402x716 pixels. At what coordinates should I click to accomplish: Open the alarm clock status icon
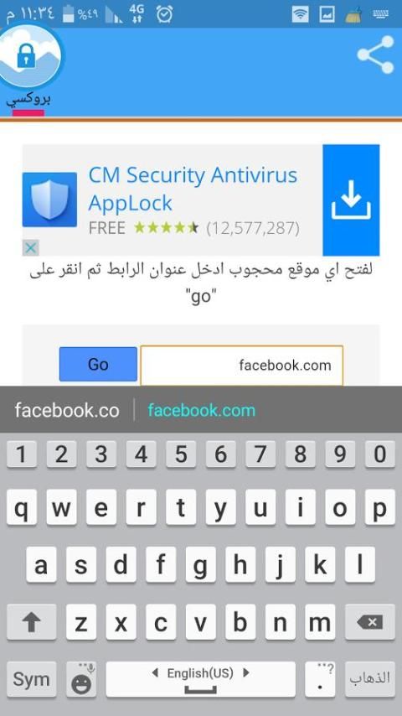click(x=164, y=14)
